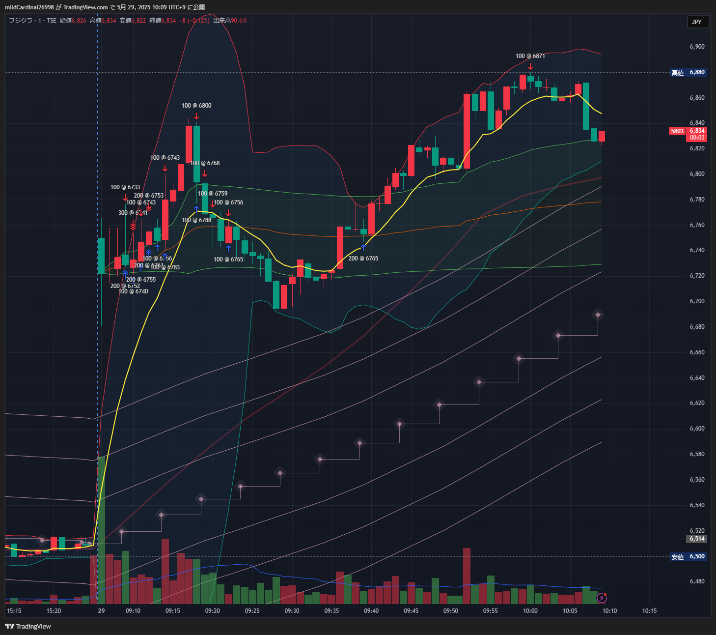Click the 終値 6,834 close value
The image size is (716, 635).
(163, 21)
